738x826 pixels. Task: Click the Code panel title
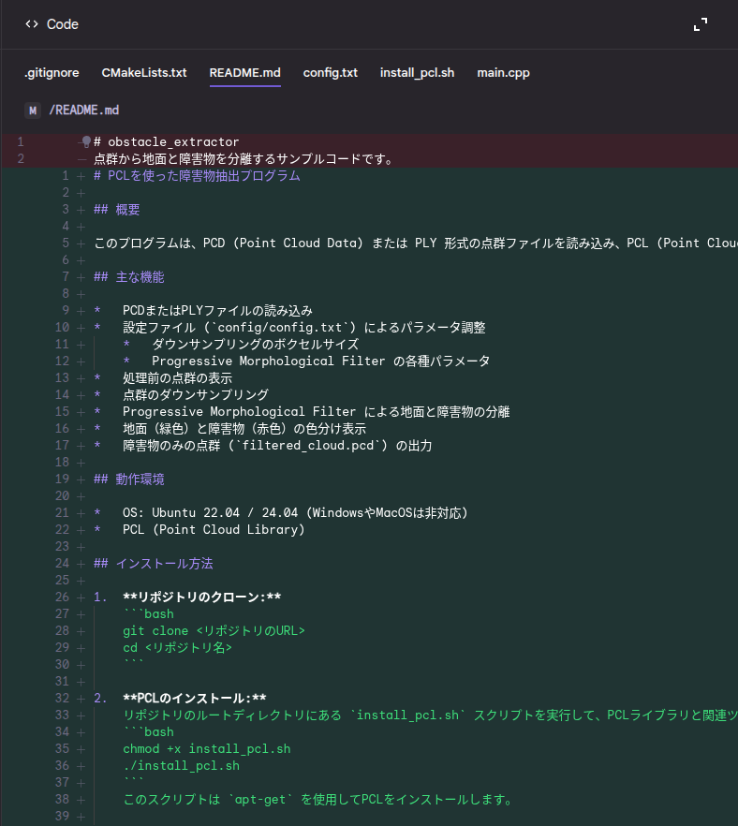62,24
